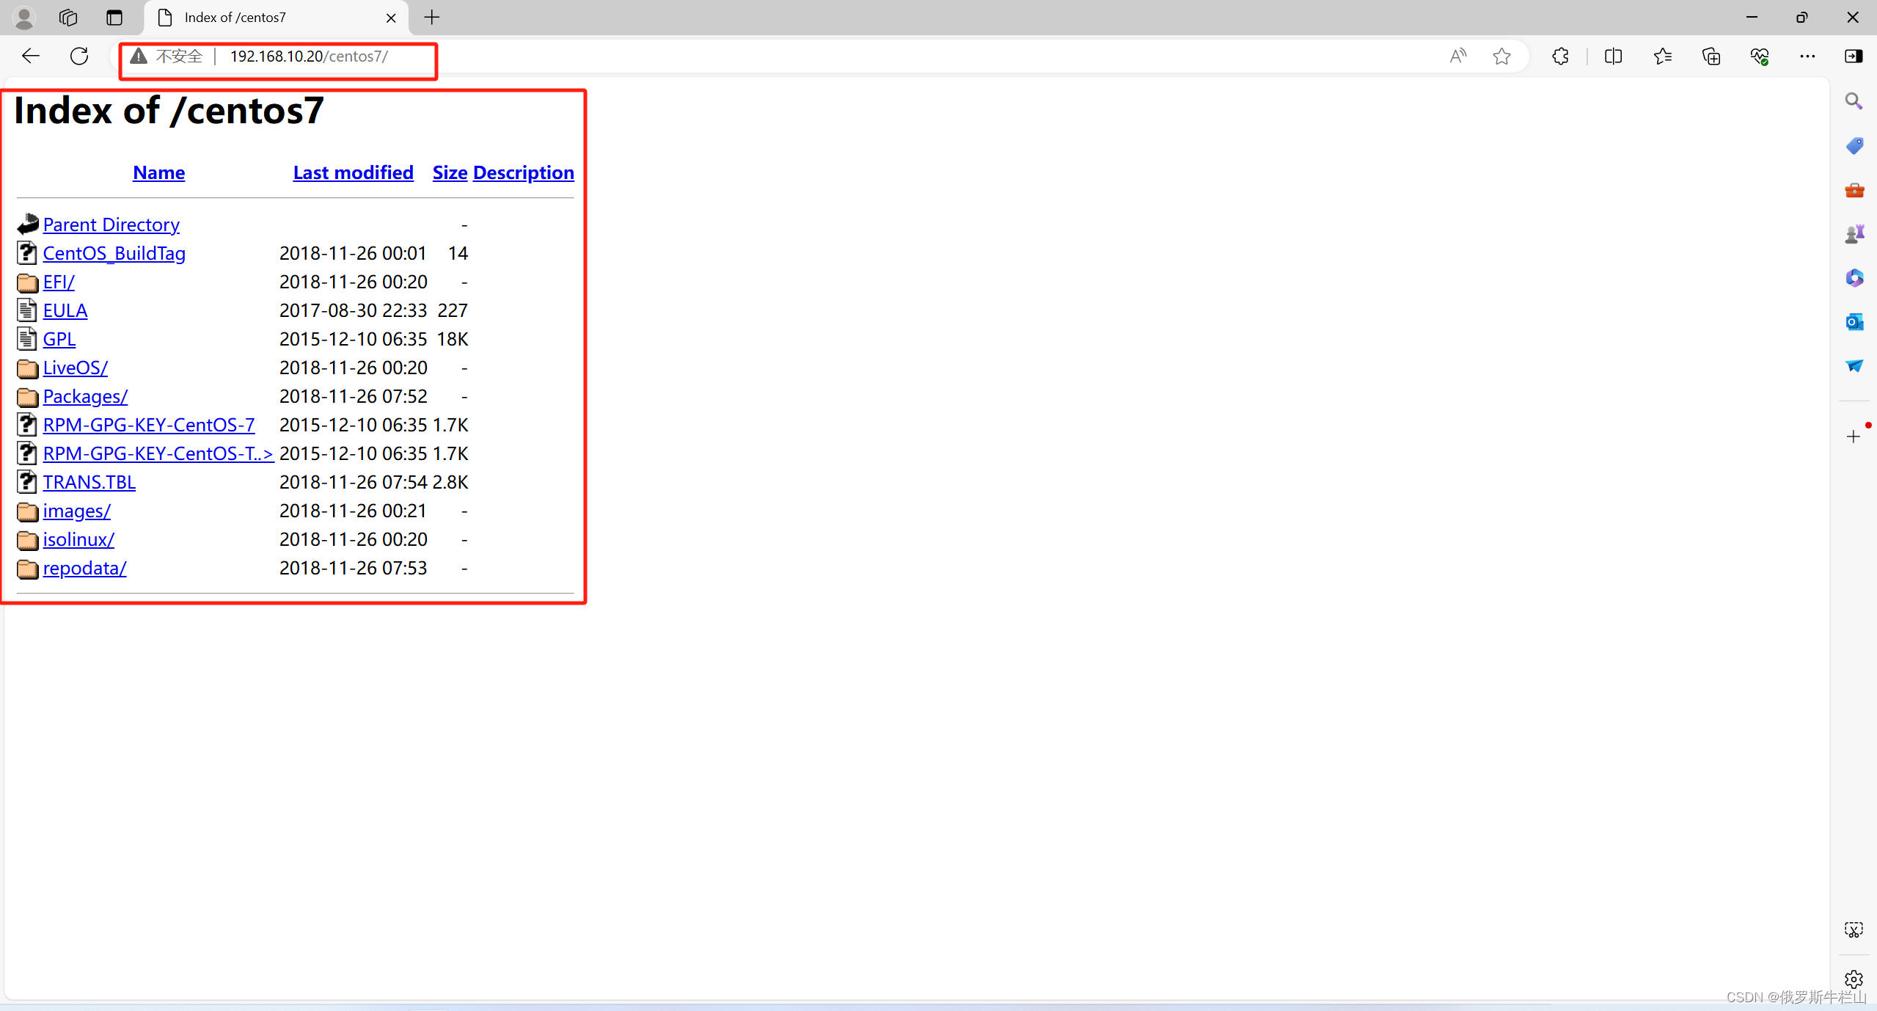Viewport: 1877px width, 1011px height.
Task: Open sidebar Outlook icon
Action: tap(1854, 321)
